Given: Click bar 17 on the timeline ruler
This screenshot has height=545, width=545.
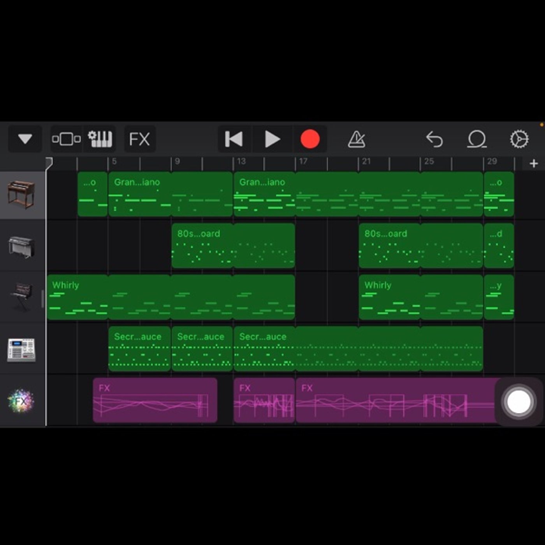Looking at the screenshot, I should pos(303,162).
